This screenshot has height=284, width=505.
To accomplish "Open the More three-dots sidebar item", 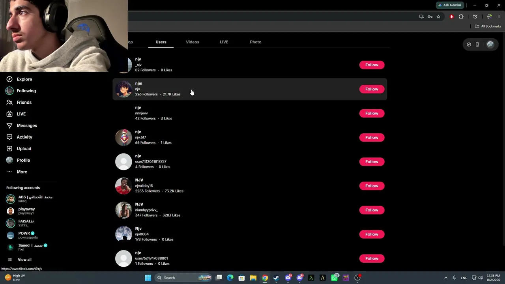I will tap(17, 172).
